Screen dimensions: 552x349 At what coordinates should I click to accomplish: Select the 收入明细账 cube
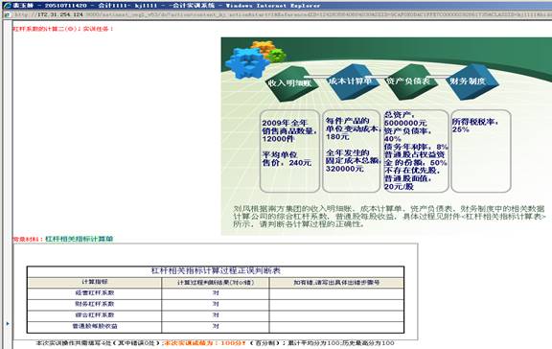coord(290,83)
